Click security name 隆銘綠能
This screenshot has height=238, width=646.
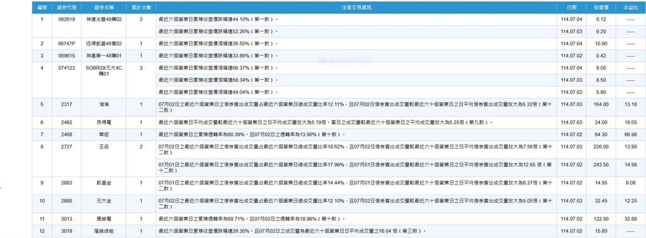[x=103, y=231]
